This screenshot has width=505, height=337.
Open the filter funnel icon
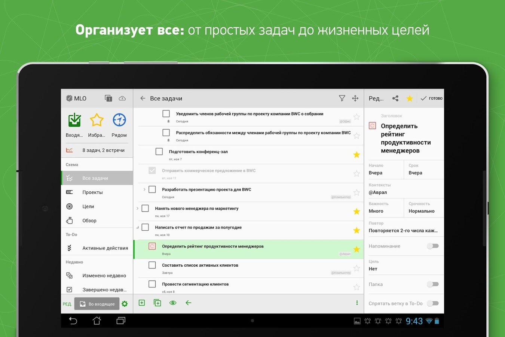pos(342,98)
